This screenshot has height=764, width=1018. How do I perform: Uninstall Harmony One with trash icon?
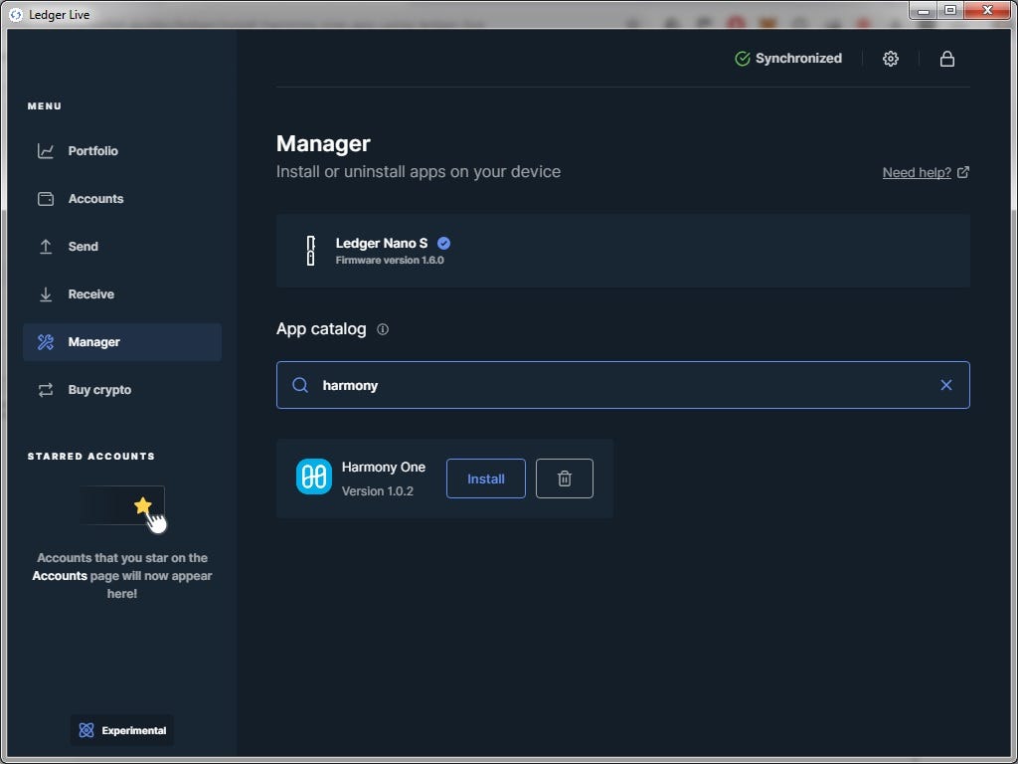pyautogui.click(x=565, y=478)
